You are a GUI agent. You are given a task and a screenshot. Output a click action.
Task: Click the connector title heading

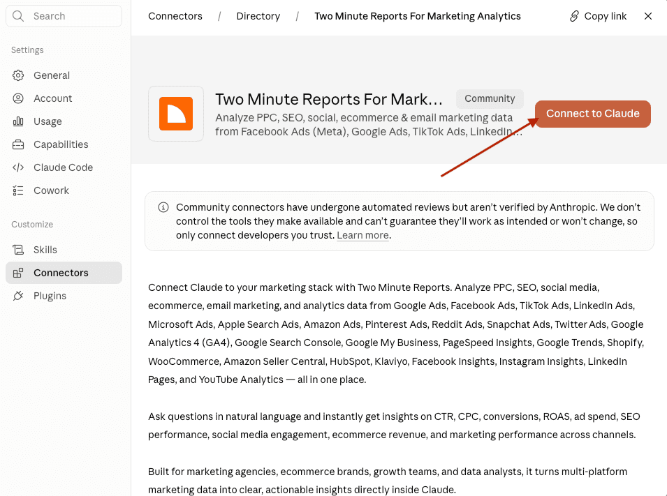pyautogui.click(x=329, y=99)
